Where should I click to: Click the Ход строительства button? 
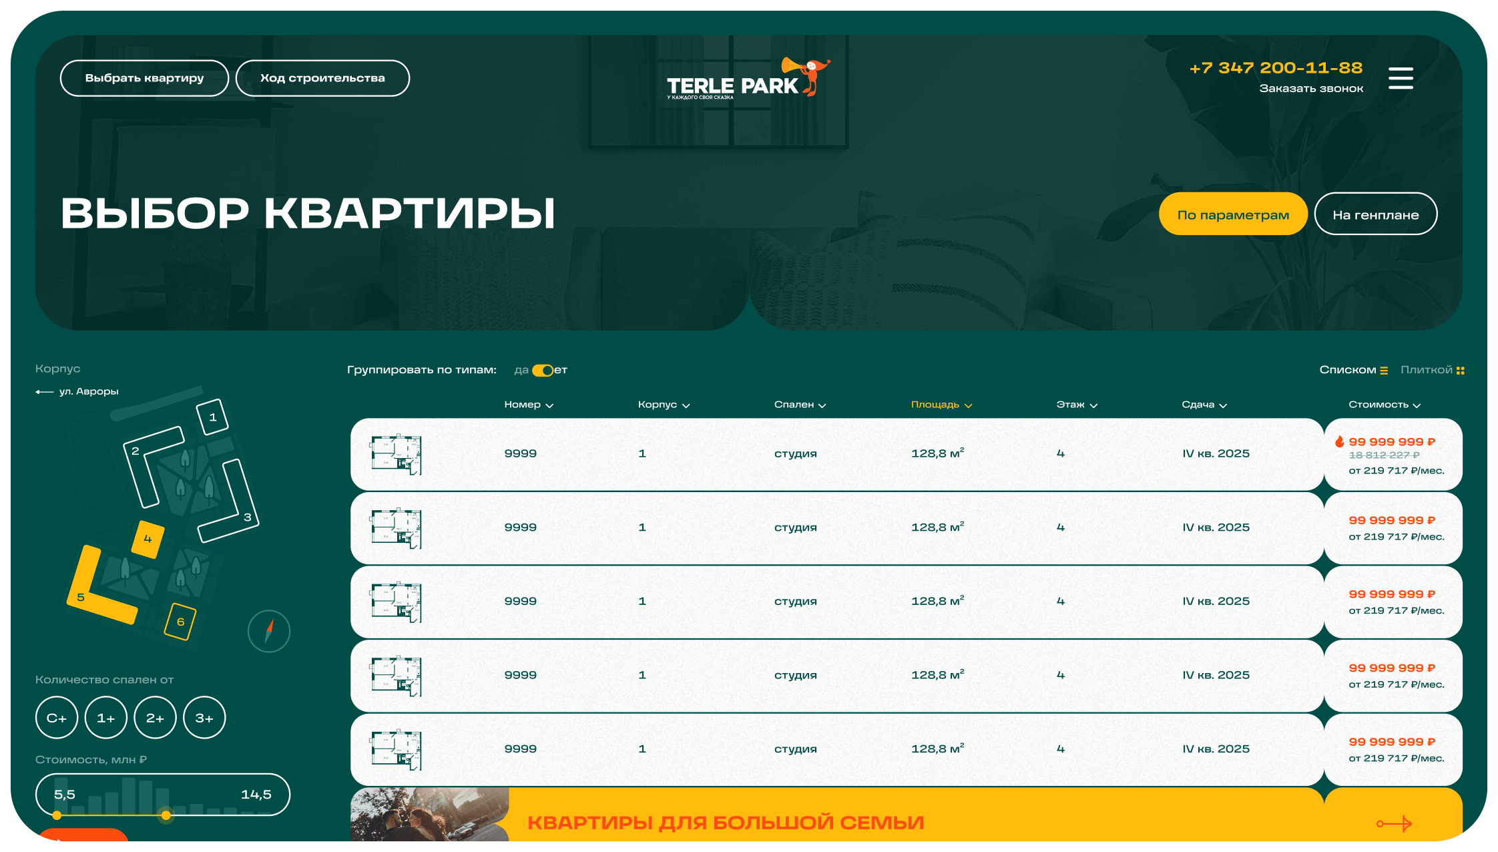(322, 78)
